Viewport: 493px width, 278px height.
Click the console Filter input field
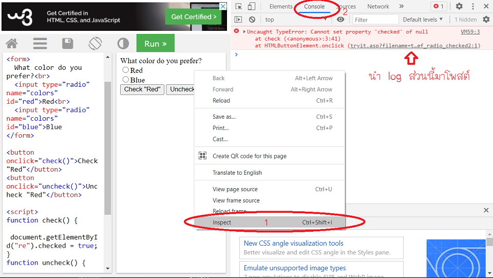pyautogui.click(x=376, y=20)
